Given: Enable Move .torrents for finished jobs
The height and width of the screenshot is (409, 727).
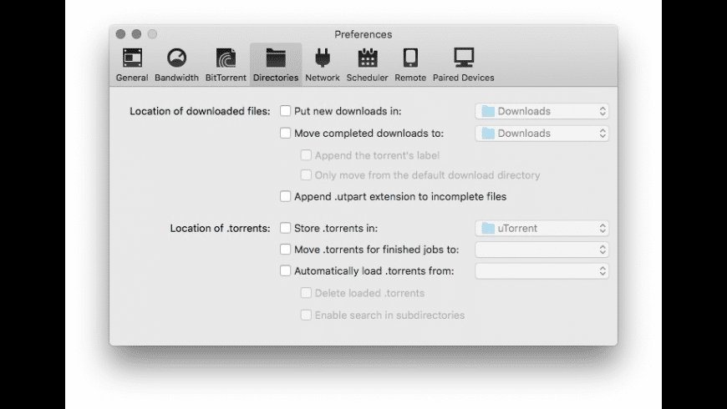Looking at the screenshot, I should 285,250.
